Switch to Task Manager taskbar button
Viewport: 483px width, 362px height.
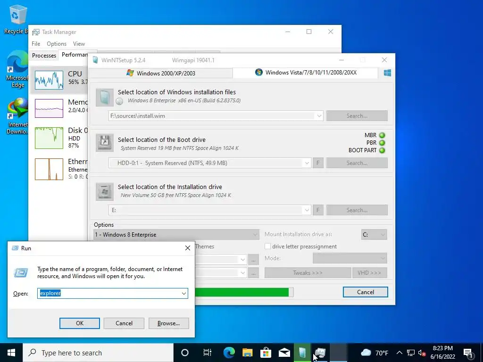320,353
